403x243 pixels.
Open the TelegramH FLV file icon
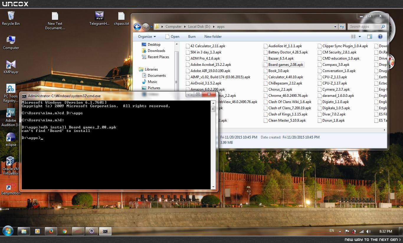click(x=99, y=18)
